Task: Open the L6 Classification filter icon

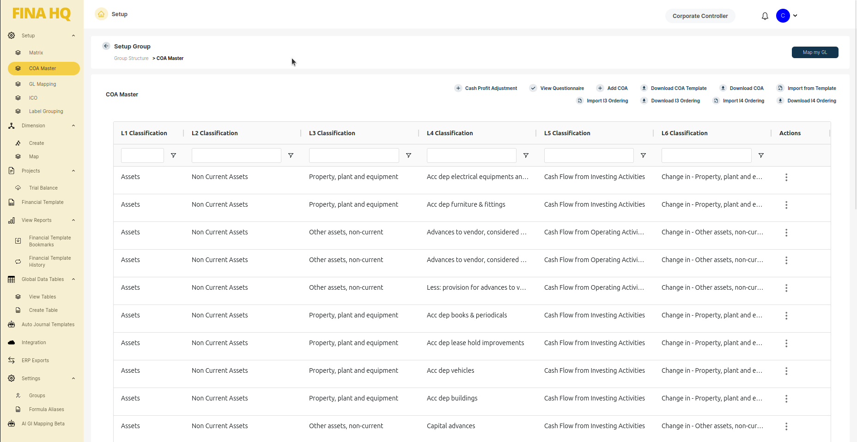Action: tap(761, 155)
